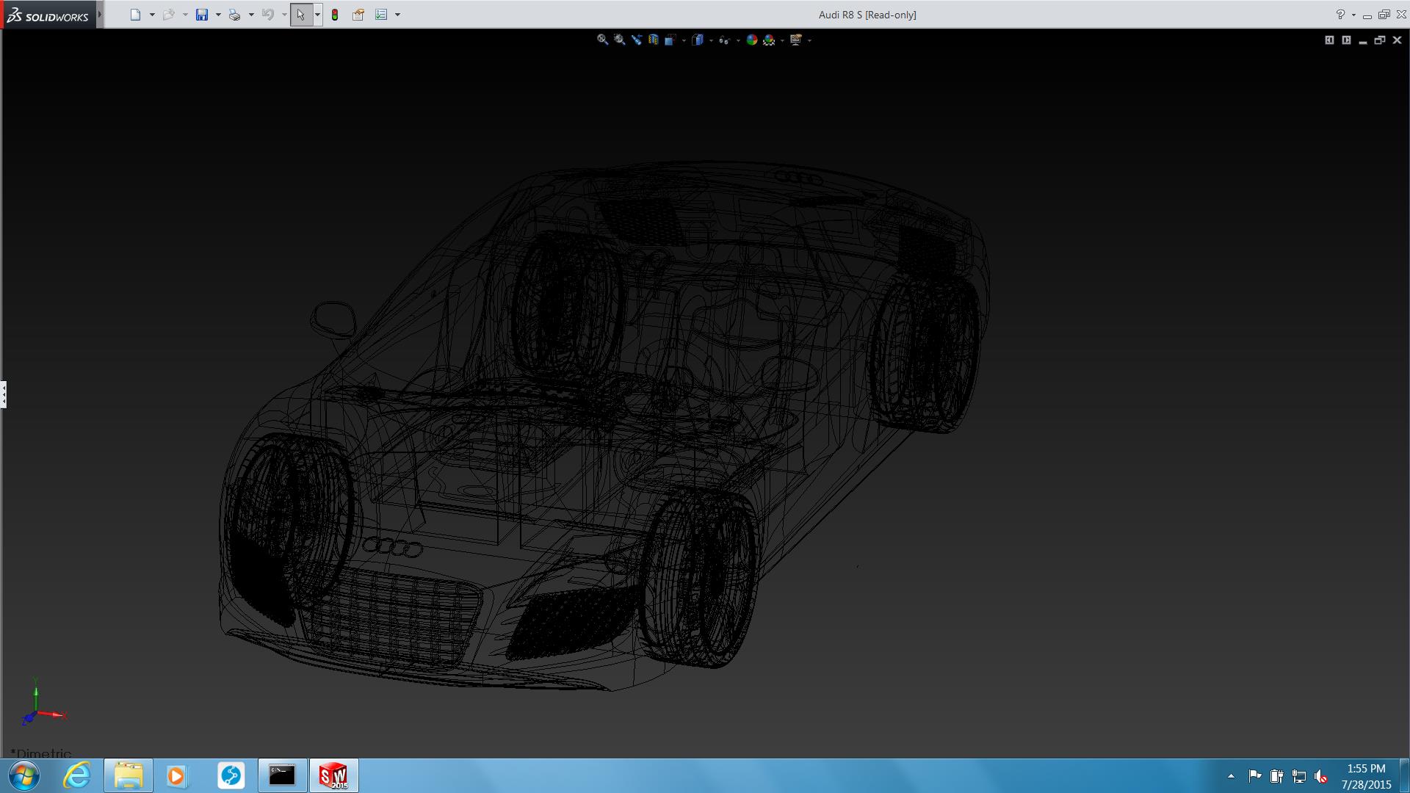The image size is (1410, 793).
Task: Open the Hide/Show Items glasses dropdown
Action: click(737, 40)
